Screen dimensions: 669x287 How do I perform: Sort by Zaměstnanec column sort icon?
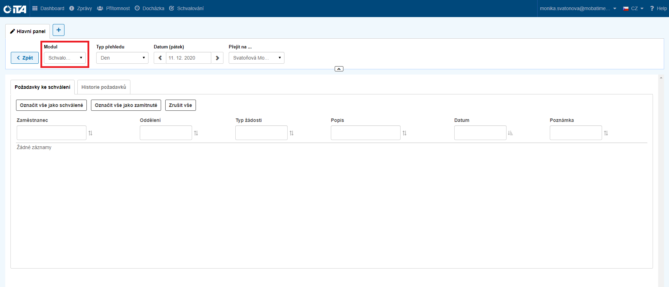[91, 133]
